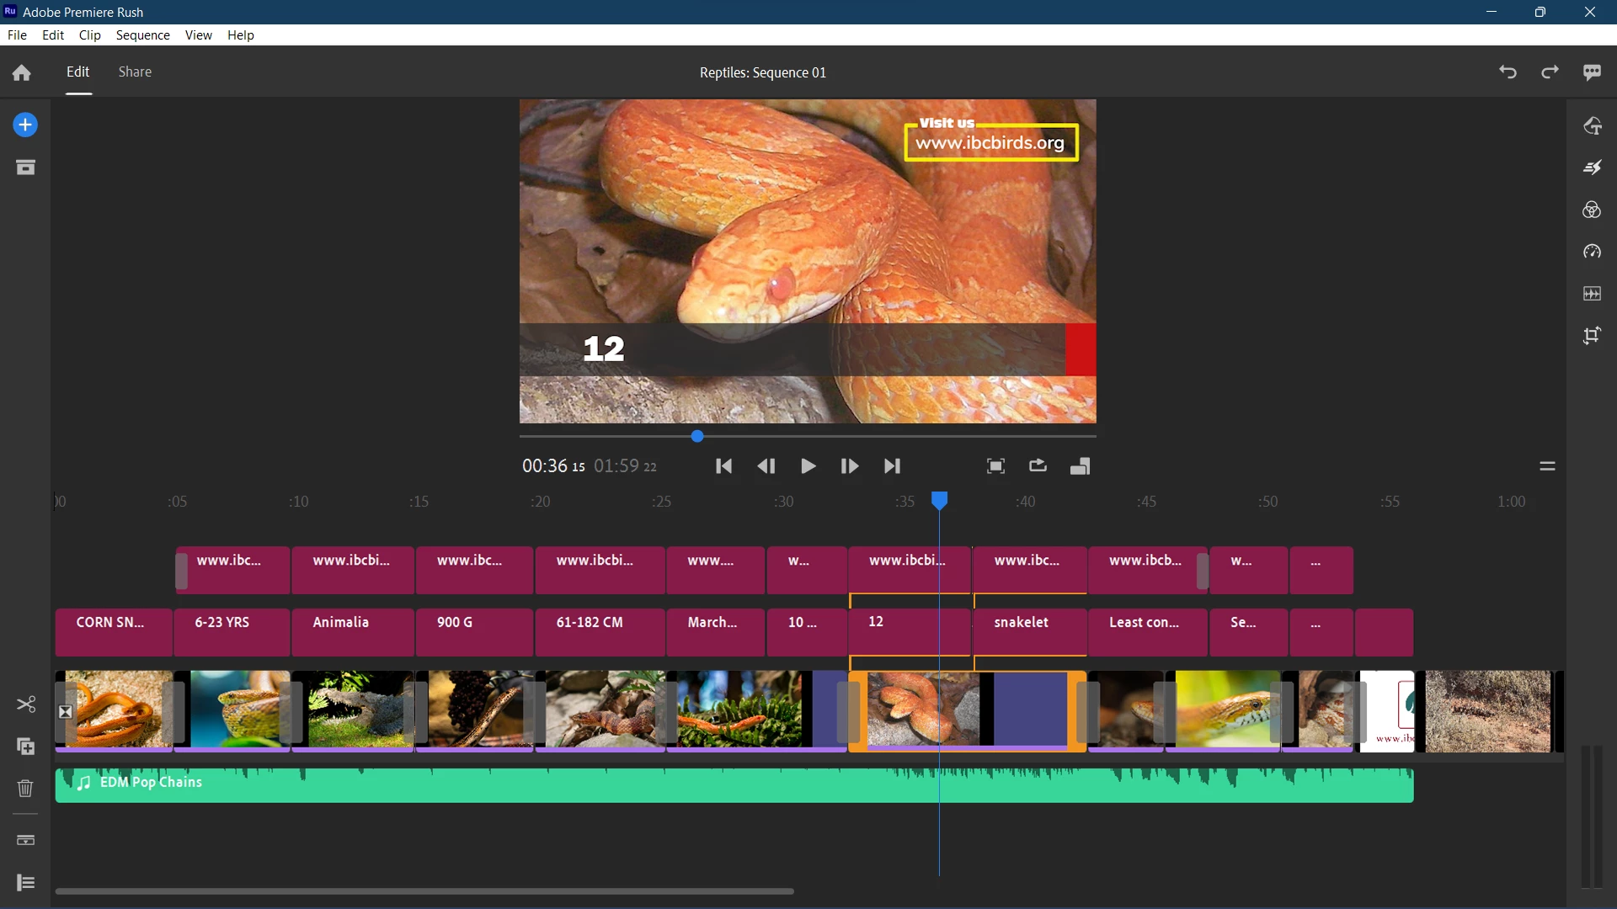The width and height of the screenshot is (1617, 909).
Task: Click the Duplicate clip icon
Action: (x=25, y=747)
